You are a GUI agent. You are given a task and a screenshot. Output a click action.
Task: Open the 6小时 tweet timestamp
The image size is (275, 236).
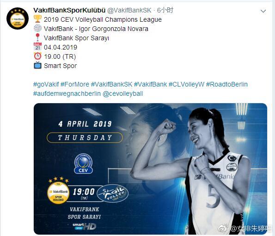(165, 10)
